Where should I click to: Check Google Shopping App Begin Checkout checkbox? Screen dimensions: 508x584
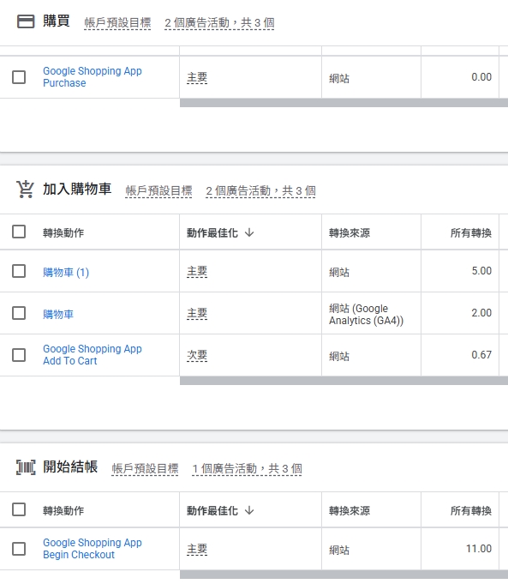point(19,549)
